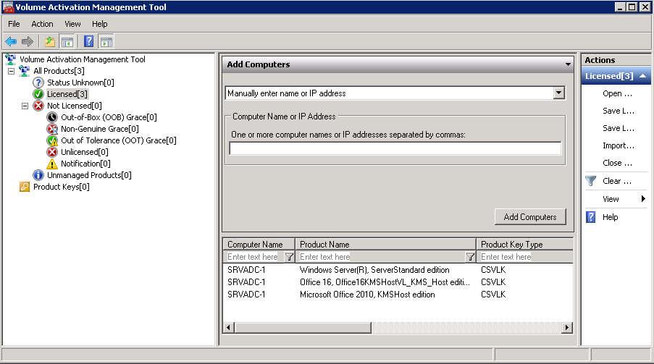Expand the View submenu arrow

tap(643, 199)
